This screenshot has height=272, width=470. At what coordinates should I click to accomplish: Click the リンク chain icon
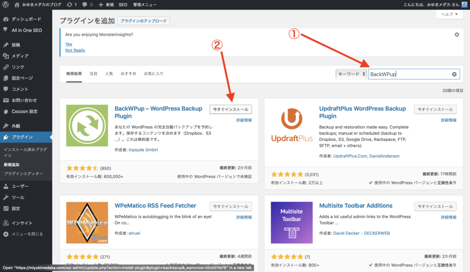coord(6,67)
